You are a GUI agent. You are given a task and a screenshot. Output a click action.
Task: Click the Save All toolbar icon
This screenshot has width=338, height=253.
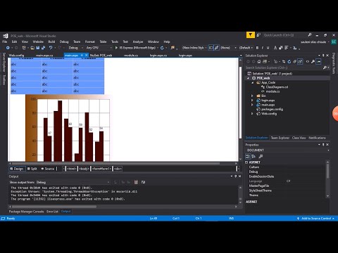click(x=43, y=48)
